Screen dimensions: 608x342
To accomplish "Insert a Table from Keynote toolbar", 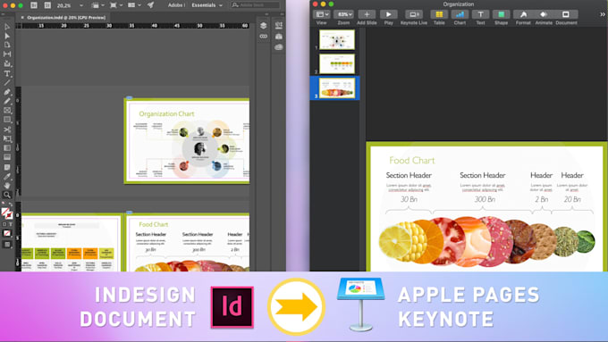I will coord(439,14).
